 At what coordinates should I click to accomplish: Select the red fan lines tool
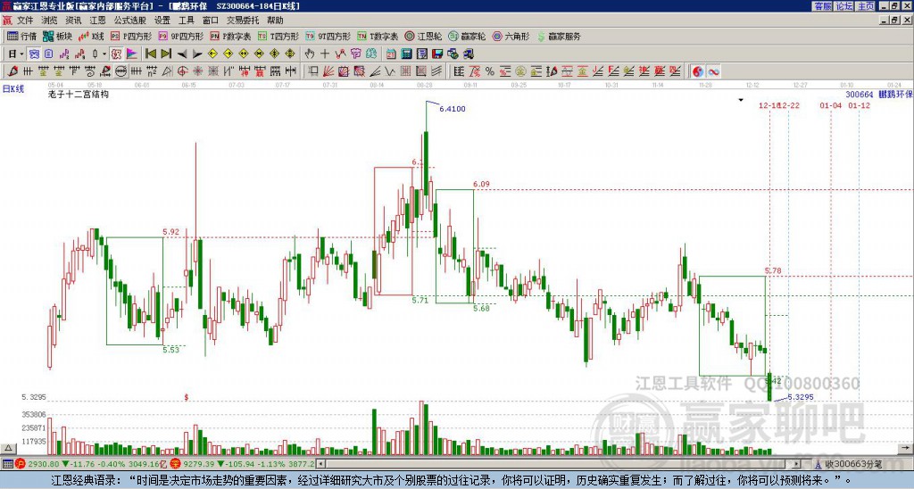tap(328, 71)
